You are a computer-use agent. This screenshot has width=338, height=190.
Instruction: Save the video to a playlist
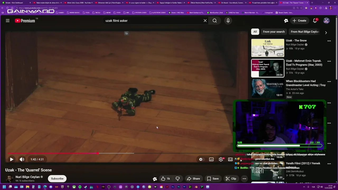213,179
